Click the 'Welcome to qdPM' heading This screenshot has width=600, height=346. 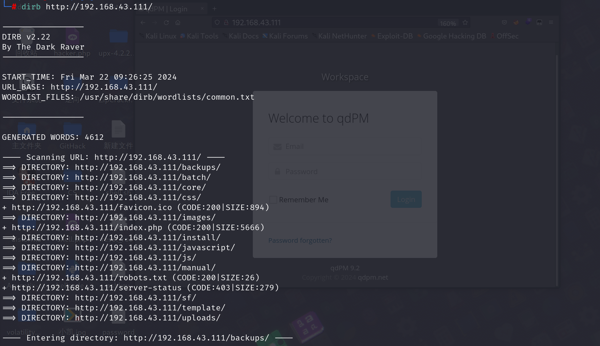[319, 118]
